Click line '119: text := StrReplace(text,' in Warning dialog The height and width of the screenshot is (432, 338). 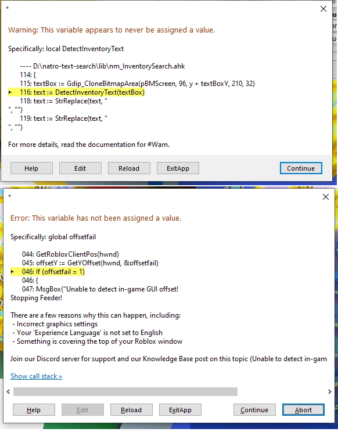[63, 118]
